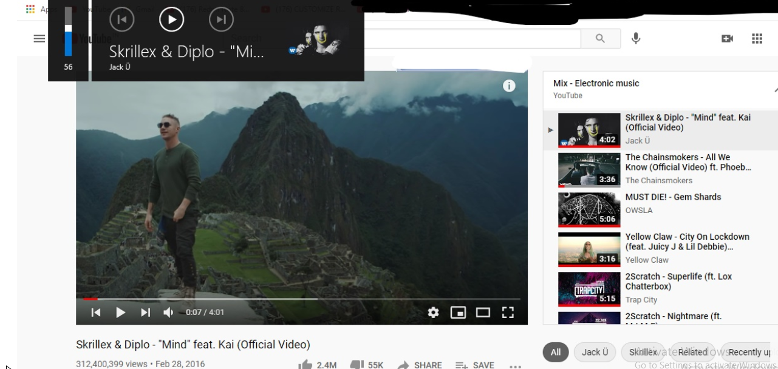Show video info card icon

(x=509, y=86)
